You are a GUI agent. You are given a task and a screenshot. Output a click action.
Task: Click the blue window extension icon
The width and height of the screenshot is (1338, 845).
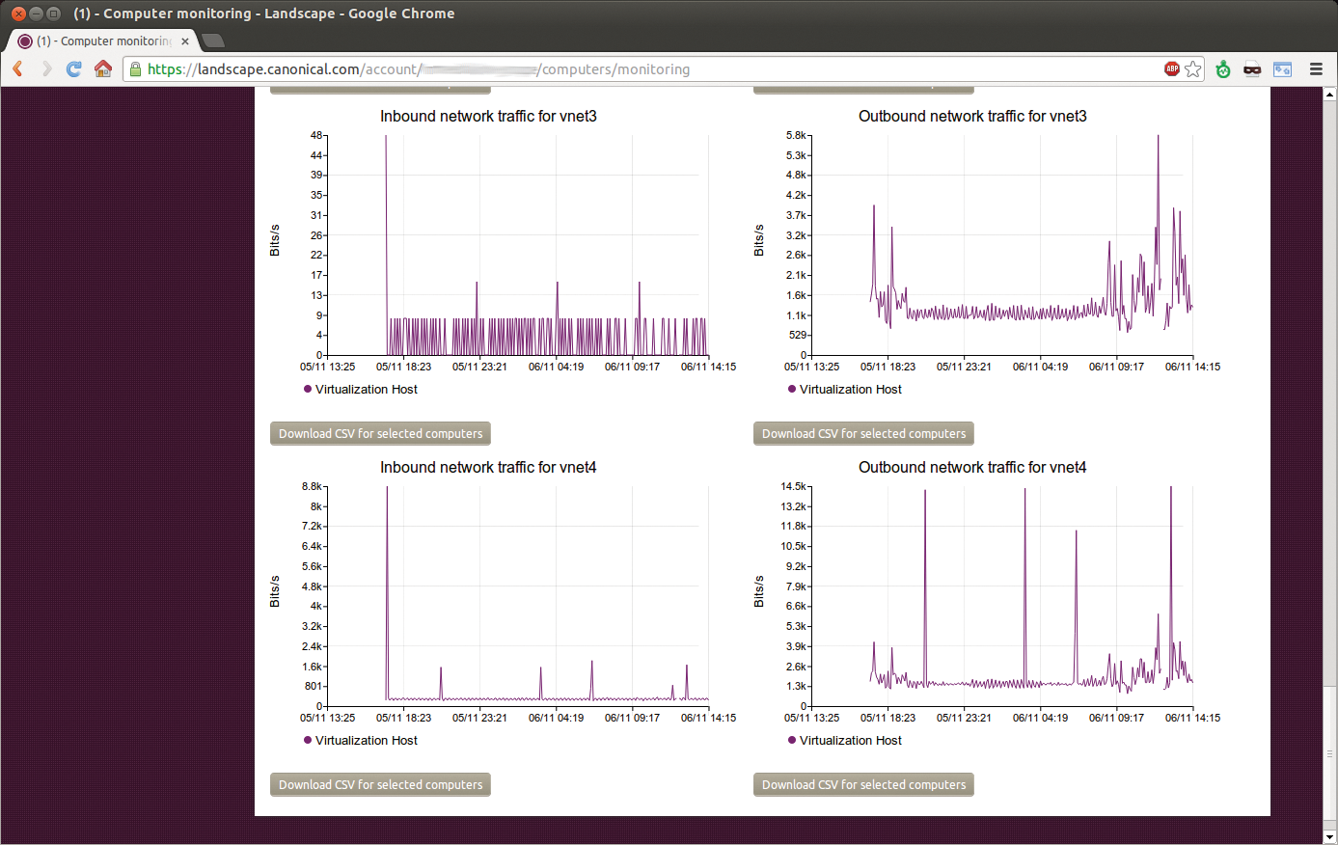pyautogui.click(x=1282, y=68)
